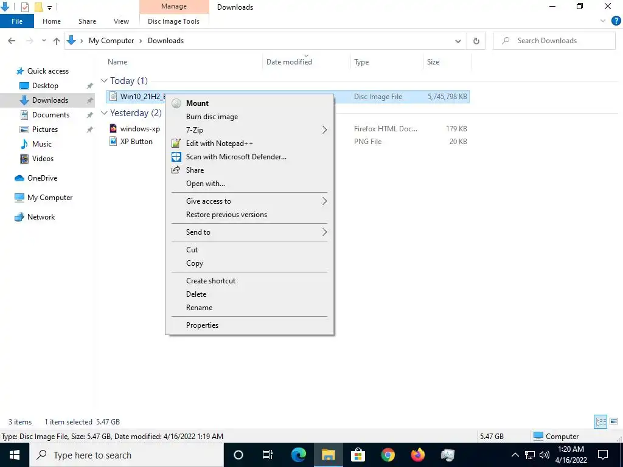Open the Home ribbon tab
Screen dimensions: 623x467
52,21
